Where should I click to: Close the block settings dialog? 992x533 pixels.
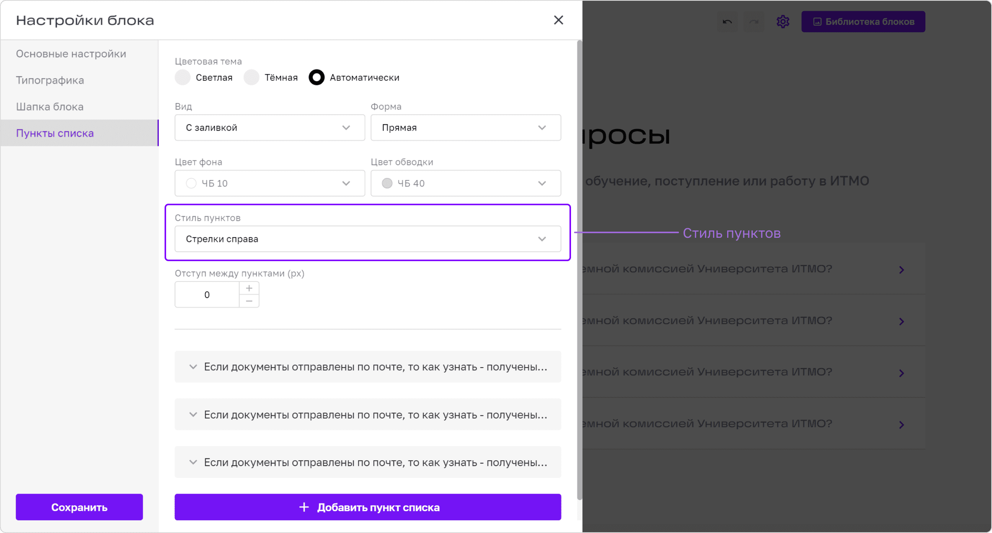coord(558,20)
